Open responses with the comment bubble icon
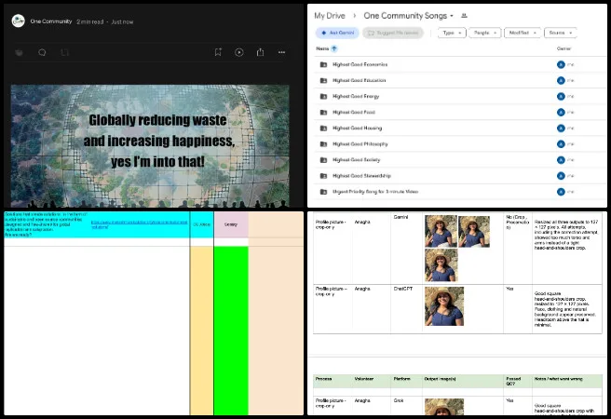 point(42,52)
